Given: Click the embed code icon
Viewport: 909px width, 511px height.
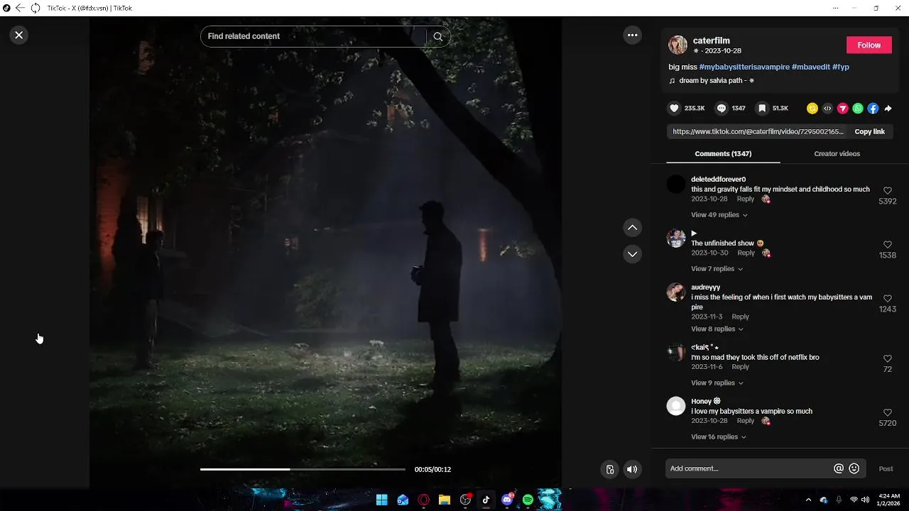Looking at the screenshot, I should pyautogui.click(x=827, y=109).
